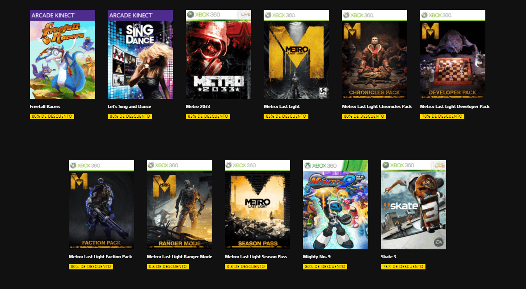Open the Ranger Mode cover image
The width and height of the screenshot is (526, 289).
pos(179,205)
